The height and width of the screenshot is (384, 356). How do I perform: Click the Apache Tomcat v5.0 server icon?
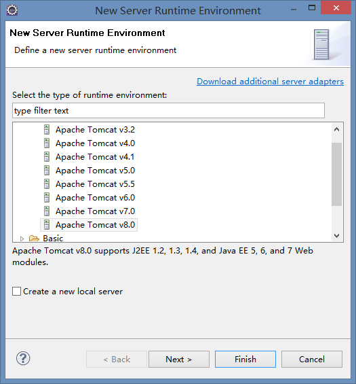[47, 171]
